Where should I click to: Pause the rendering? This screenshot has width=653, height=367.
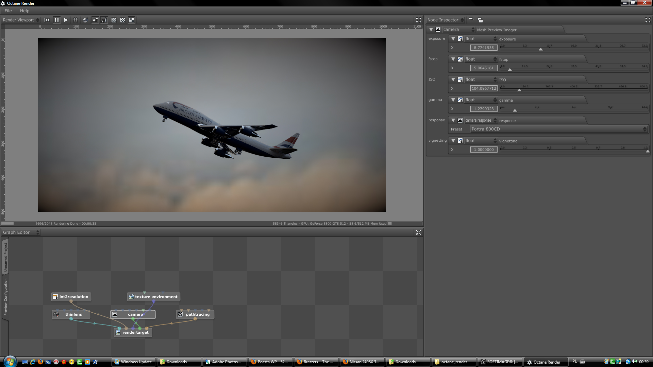coord(56,20)
